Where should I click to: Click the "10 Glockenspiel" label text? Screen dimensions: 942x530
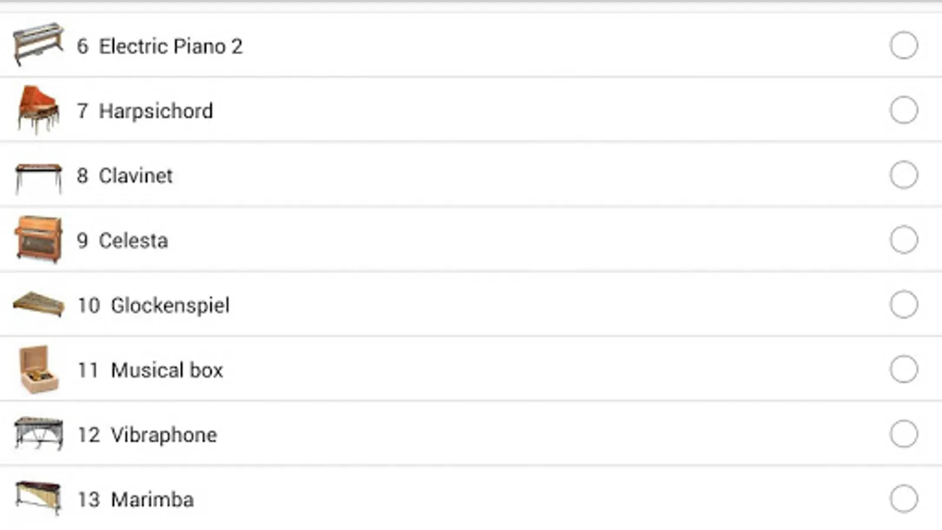pos(154,305)
